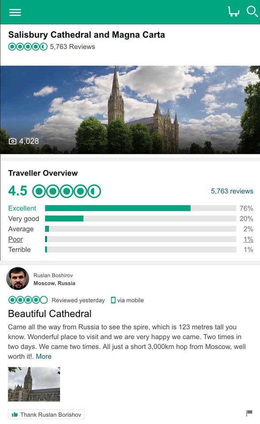Thank Ruslan Borishov for the review
Viewport: 260px width, 424px height.
[46, 415]
